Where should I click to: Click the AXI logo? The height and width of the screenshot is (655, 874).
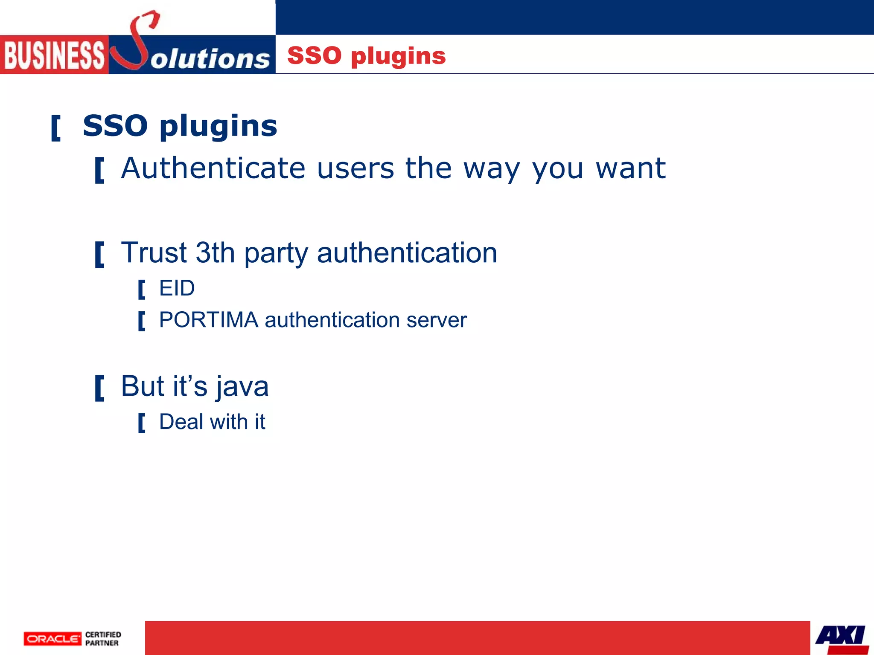point(842,639)
